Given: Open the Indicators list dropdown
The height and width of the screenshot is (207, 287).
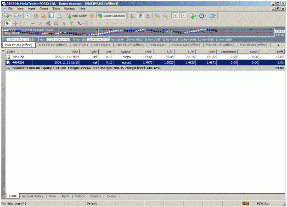Looking at the screenshot, I should pos(193,16).
